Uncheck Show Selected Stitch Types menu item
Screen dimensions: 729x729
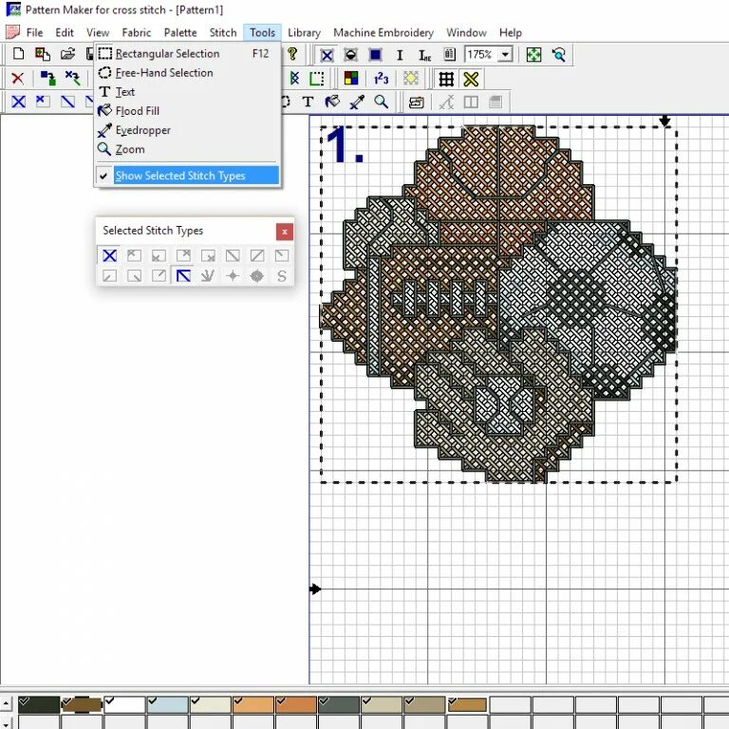tap(187, 176)
